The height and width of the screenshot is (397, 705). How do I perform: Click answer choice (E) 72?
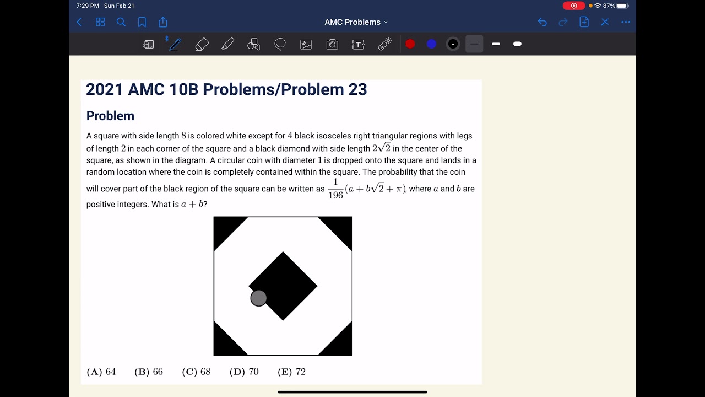coord(292,372)
